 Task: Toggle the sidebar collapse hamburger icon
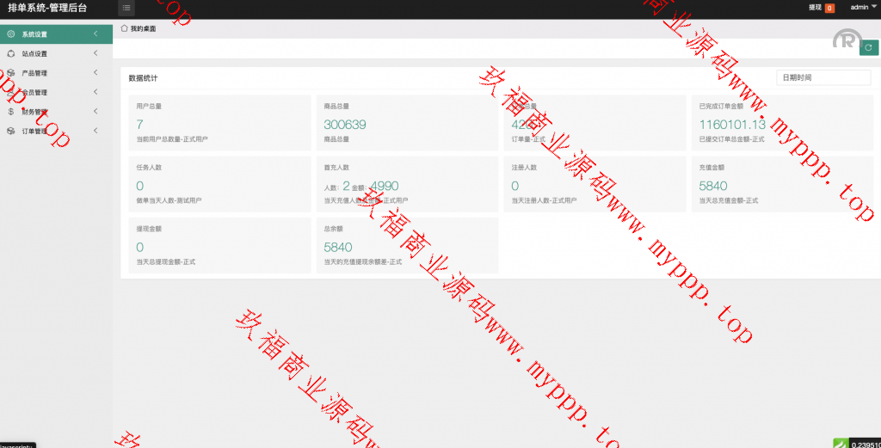126,8
